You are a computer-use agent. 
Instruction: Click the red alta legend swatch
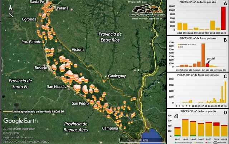tap(206, 143)
